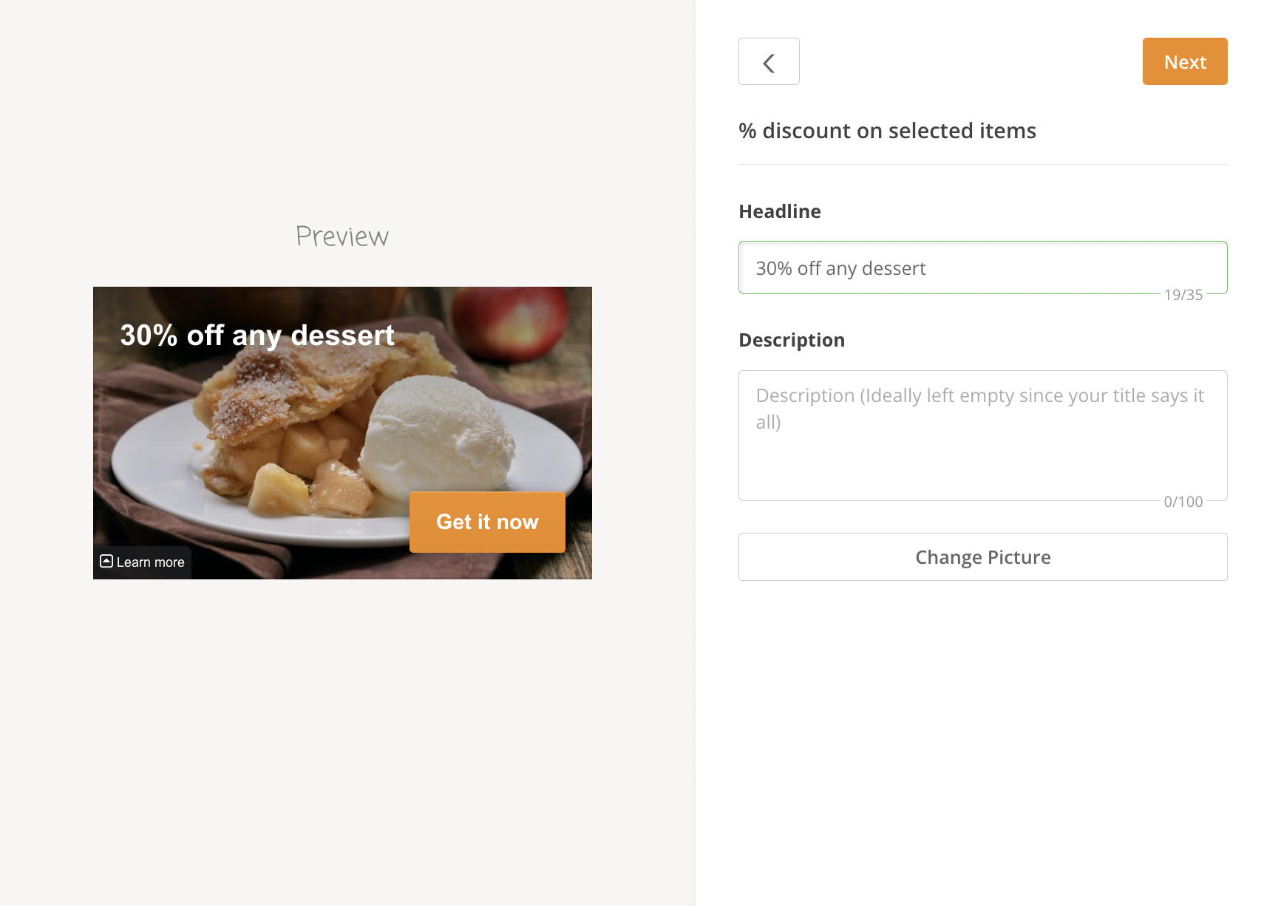Click Get it now in the preview
Viewport: 1264px width, 906px height.
click(487, 522)
